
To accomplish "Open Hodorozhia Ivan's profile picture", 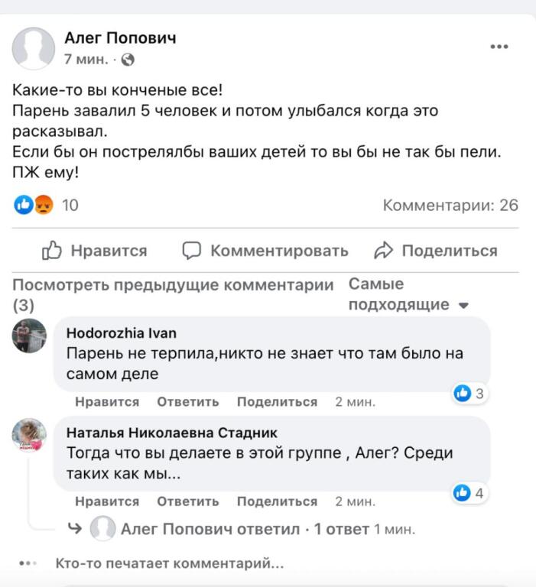I will [x=30, y=336].
